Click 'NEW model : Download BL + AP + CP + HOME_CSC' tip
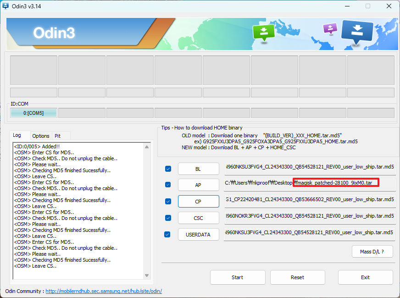400x298 pixels. (239, 147)
